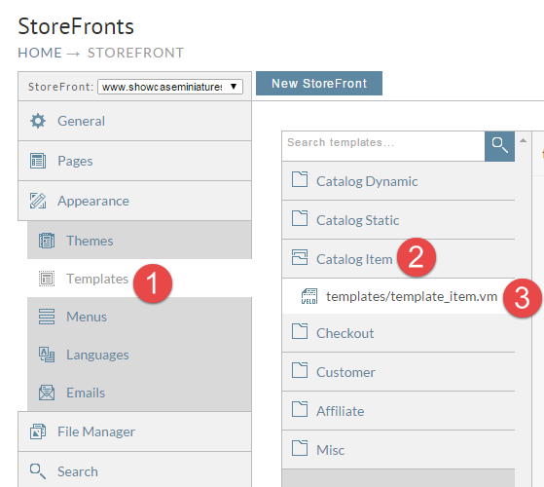This screenshot has height=487, width=544.
Task: Select Emails under Appearance
Action: click(139, 393)
